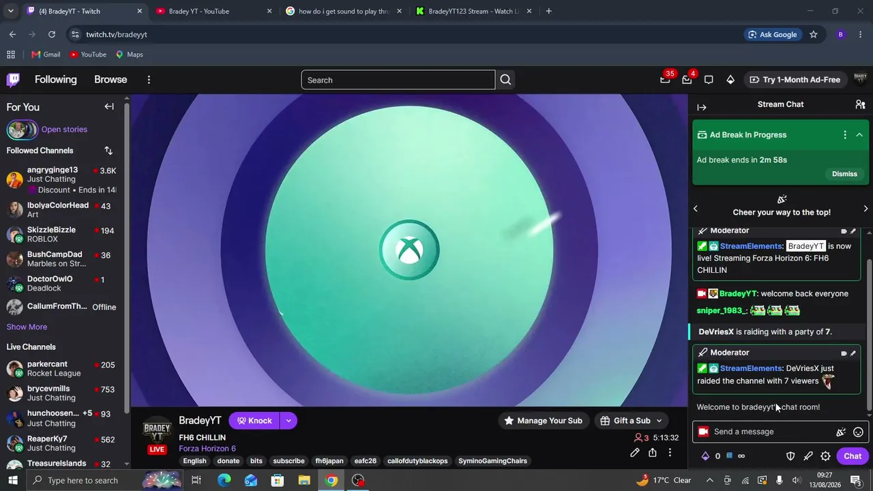This screenshot has height=491, width=873.
Task: Open the Shield Mode icon
Action: [x=790, y=456]
